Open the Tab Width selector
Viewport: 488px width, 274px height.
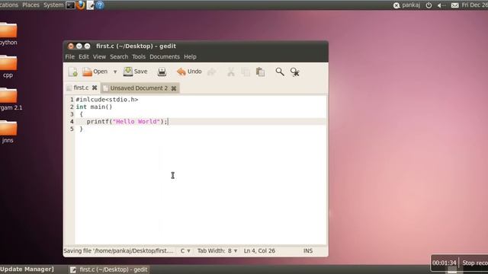pos(217,250)
